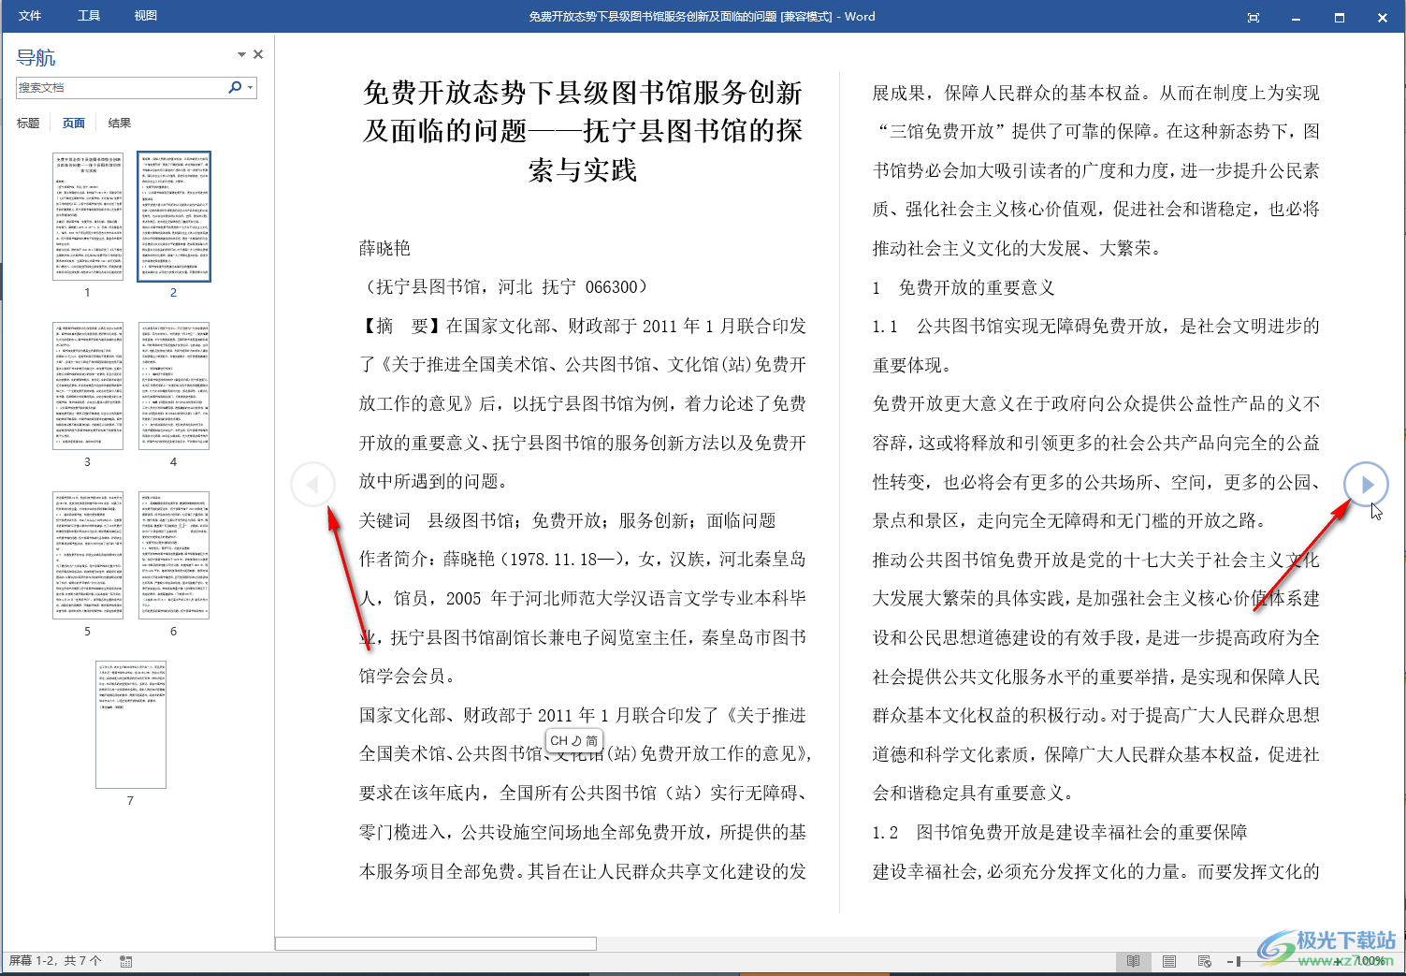This screenshot has width=1406, height=976.
Task: Select page 4 thumbnail
Action: click(x=174, y=386)
